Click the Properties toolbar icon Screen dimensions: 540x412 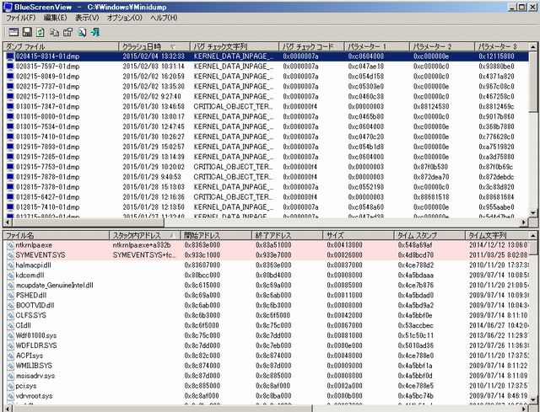[x=68, y=32]
